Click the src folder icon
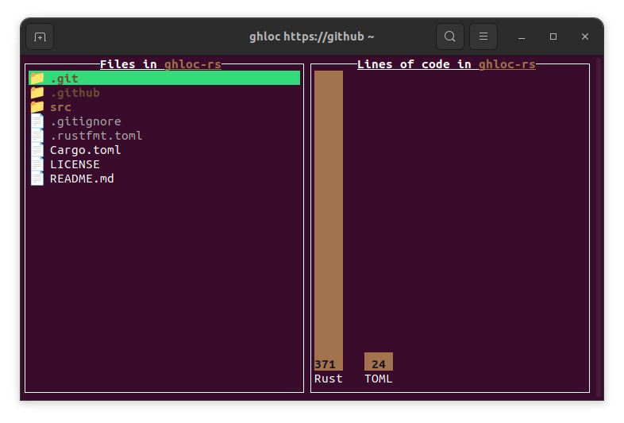Image resolution: width=624 pixels, height=423 pixels. (x=37, y=106)
